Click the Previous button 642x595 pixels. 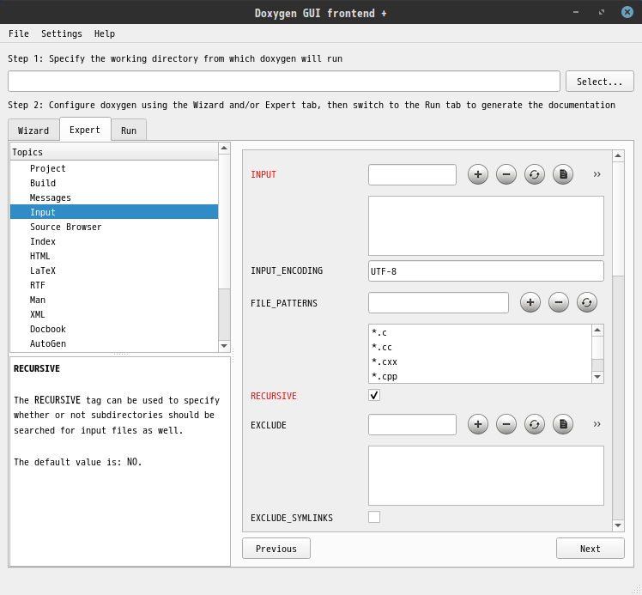pyautogui.click(x=276, y=549)
